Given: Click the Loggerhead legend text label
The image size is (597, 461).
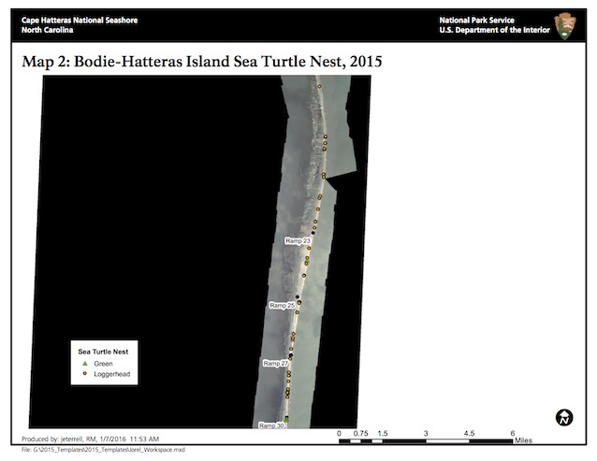Looking at the screenshot, I should 112,374.
